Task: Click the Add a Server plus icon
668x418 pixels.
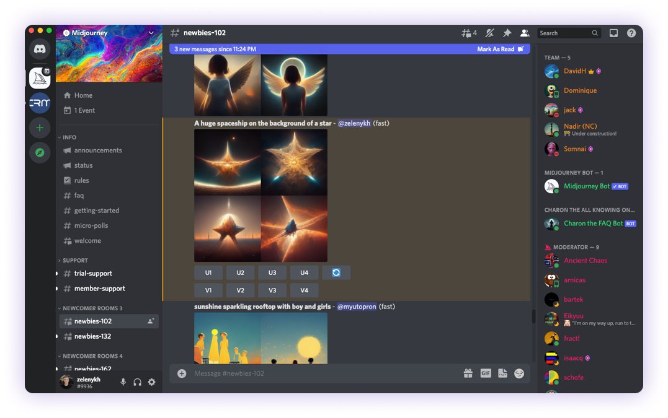Action: pos(40,128)
